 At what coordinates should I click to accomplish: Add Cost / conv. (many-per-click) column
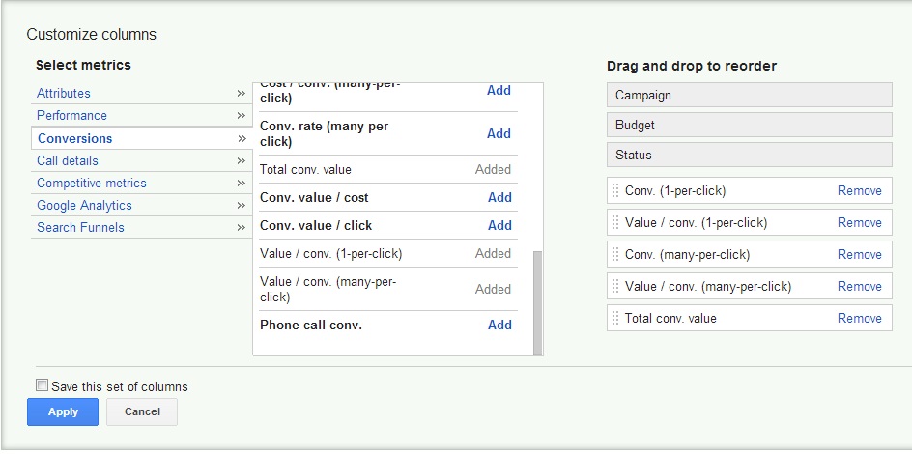(x=499, y=90)
